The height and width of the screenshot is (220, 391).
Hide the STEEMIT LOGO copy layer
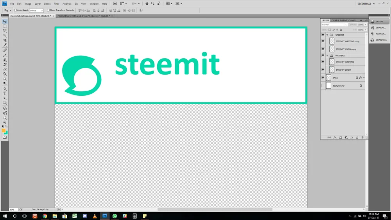pos(323,49)
